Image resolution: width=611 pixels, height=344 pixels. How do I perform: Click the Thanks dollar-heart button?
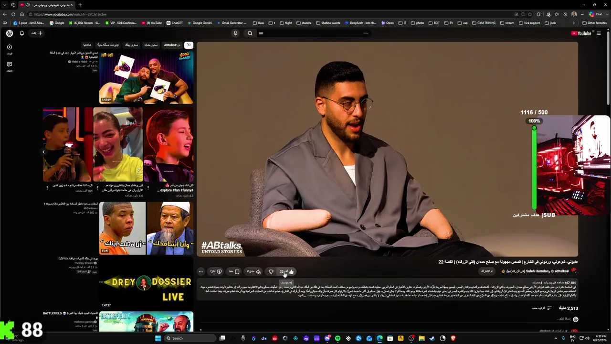tap(216, 272)
